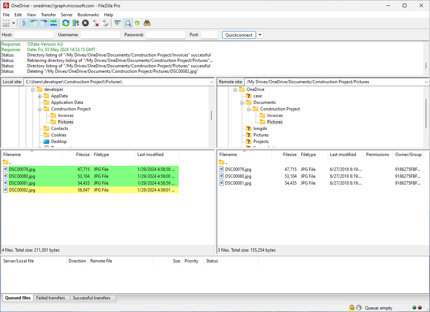Toggle directory comparison view
The image size is (430, 312).
click(x=127, y=23)
